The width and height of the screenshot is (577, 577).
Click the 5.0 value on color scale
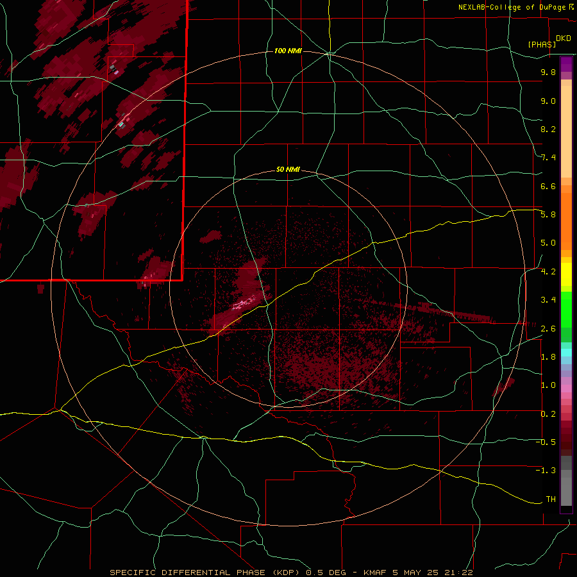click(x=548, y=243)
